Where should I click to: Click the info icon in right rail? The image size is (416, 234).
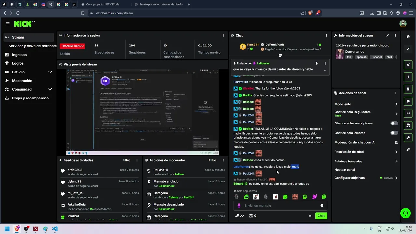pyautogui.click(x=408, y=37)
